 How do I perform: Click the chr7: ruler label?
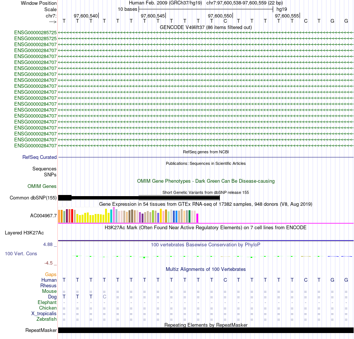click(x=51, y=16)
